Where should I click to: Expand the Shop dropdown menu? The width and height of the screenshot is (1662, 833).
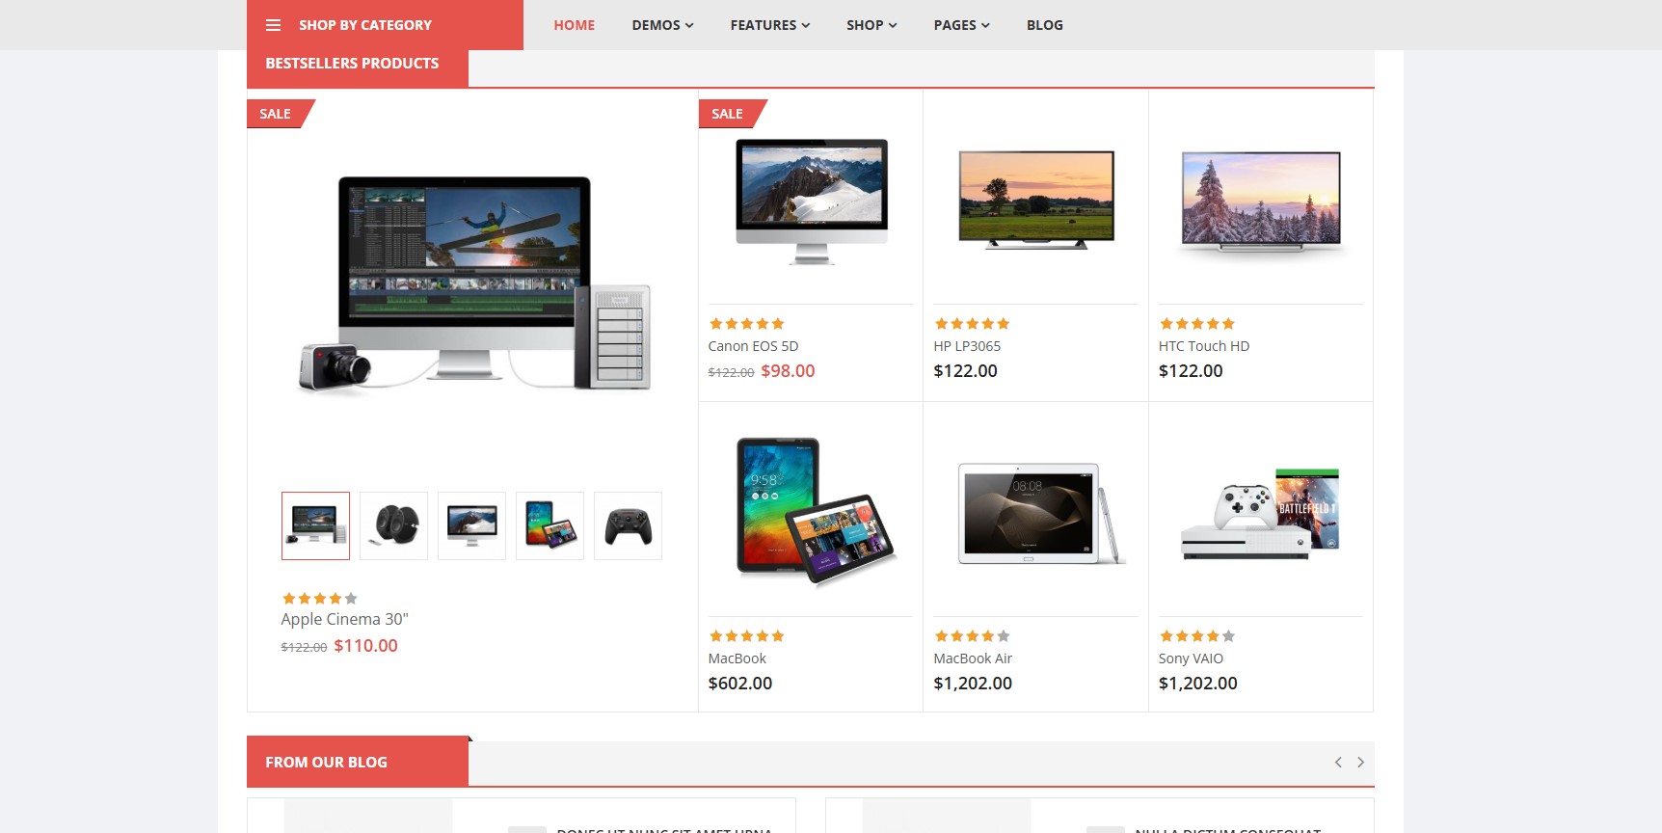pyautogui.click(x=871, y=25)
